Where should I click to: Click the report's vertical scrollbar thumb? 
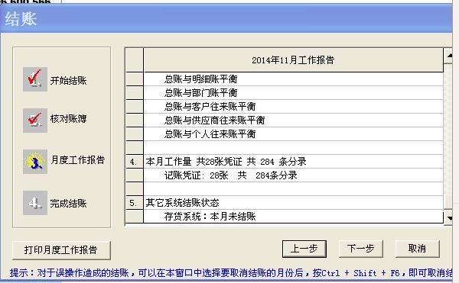[448, 202]
